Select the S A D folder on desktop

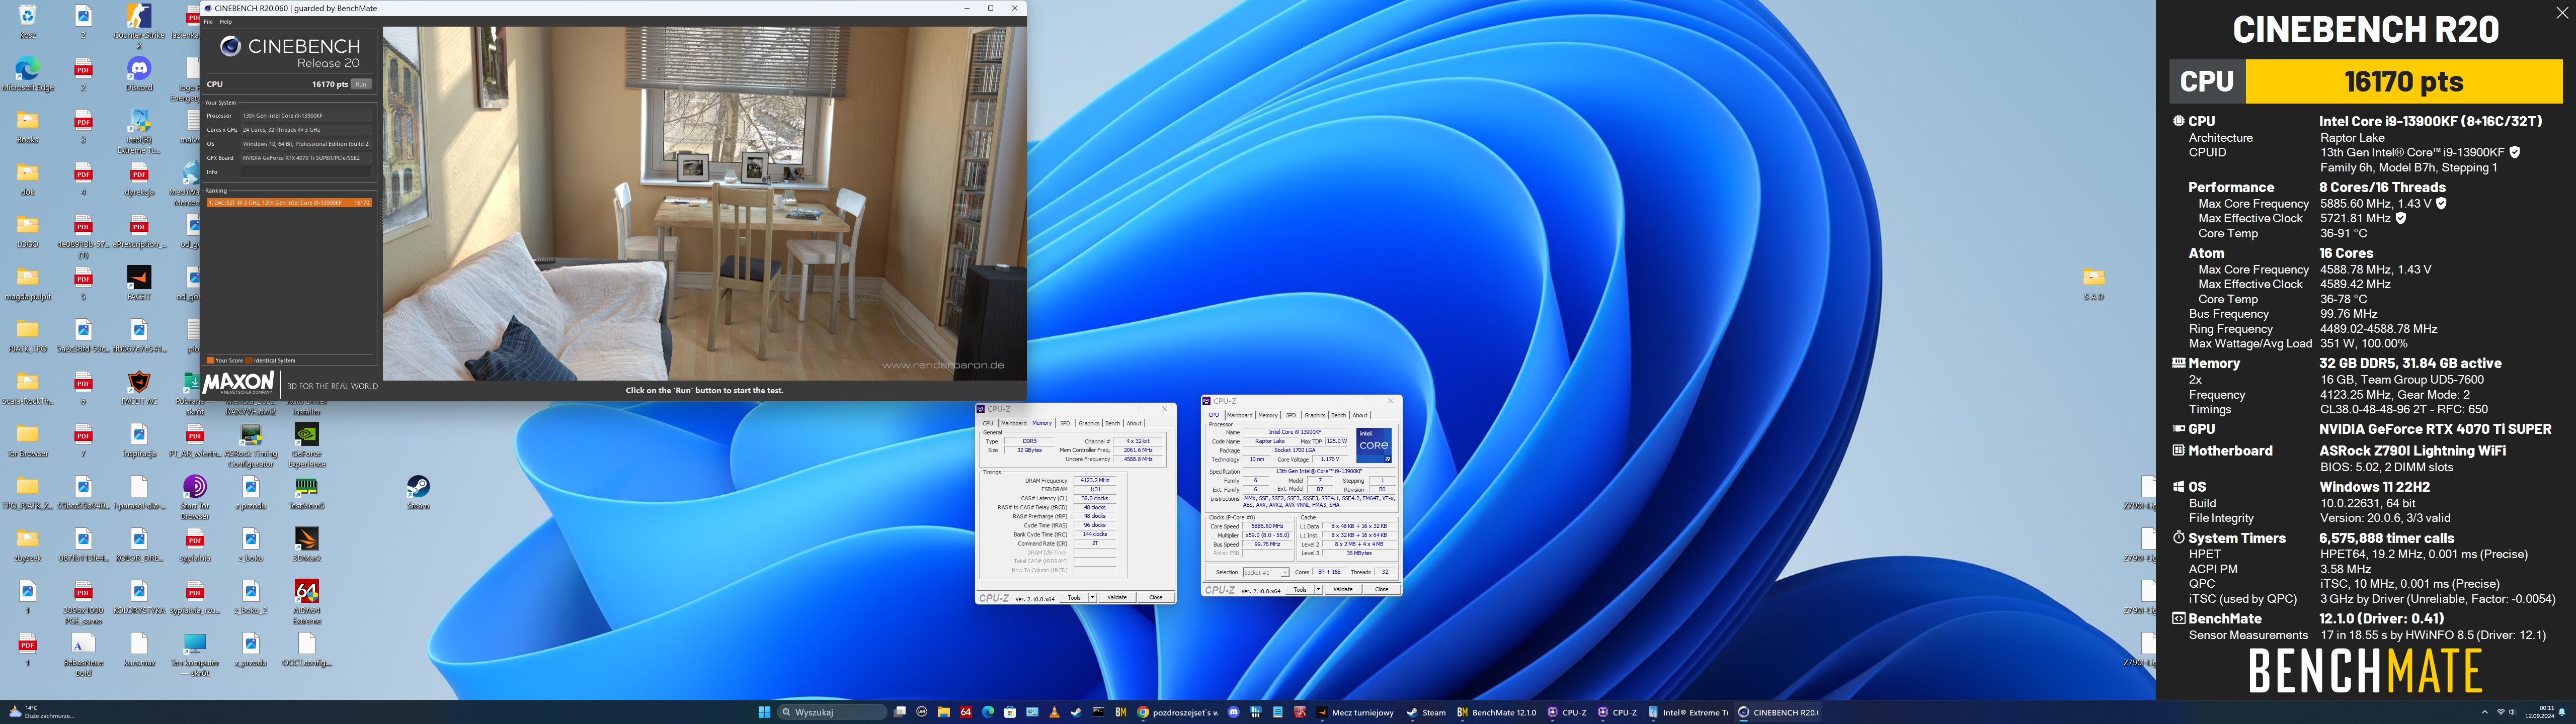pyautogui.click(x=2094, y=283)
